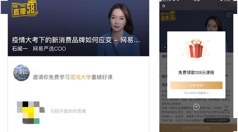Viewport: 238px width, 132px height.
Task: Click the share icon on course banner
Action: point(229,14)
